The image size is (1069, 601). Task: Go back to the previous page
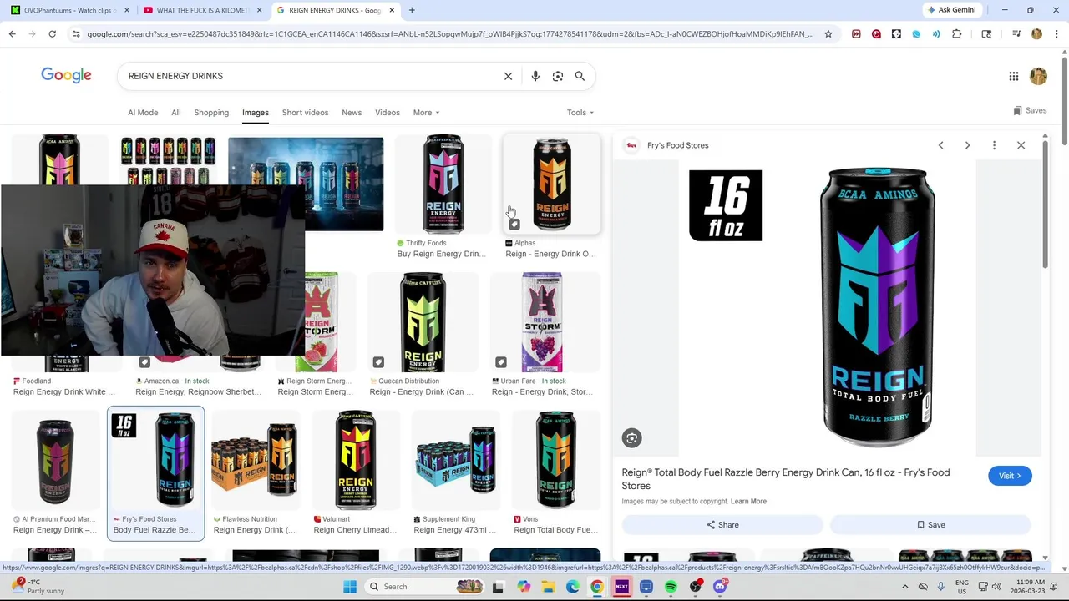tap(12, 34)
